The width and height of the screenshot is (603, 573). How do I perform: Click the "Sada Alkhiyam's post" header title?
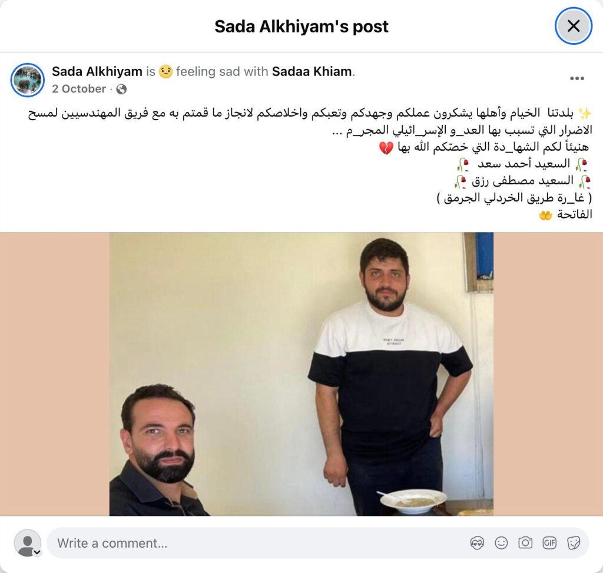[301, 27]
